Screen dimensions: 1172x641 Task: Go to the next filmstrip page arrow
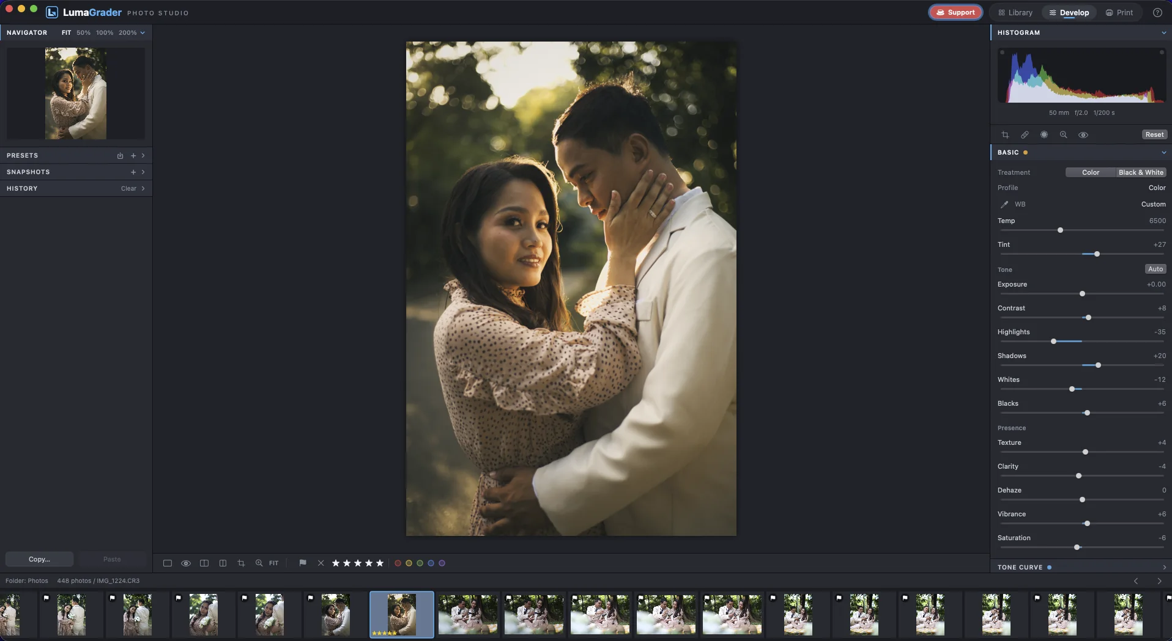click(x=1159, y=581)
